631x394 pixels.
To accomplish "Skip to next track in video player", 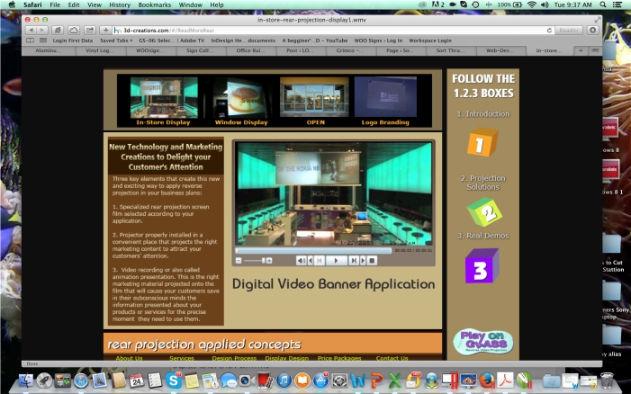I will pyautogui.click(x=354, y=261).
